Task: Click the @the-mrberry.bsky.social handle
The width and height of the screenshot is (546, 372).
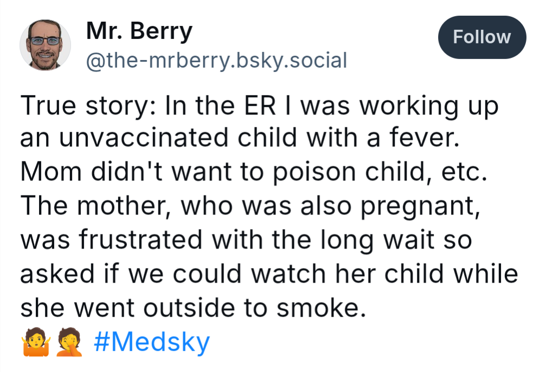Action: pyautogui.click(x=216, y=60)
